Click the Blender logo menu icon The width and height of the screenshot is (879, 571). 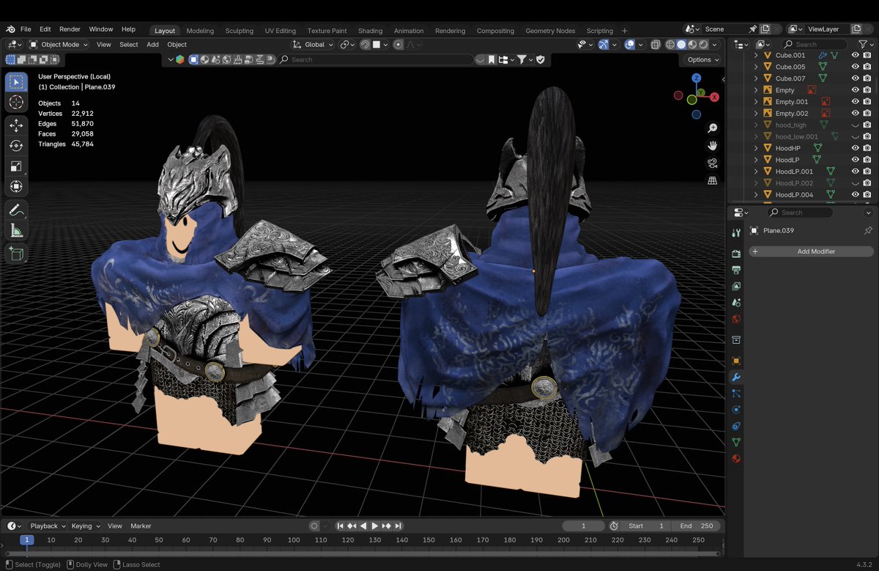point(11,29)
